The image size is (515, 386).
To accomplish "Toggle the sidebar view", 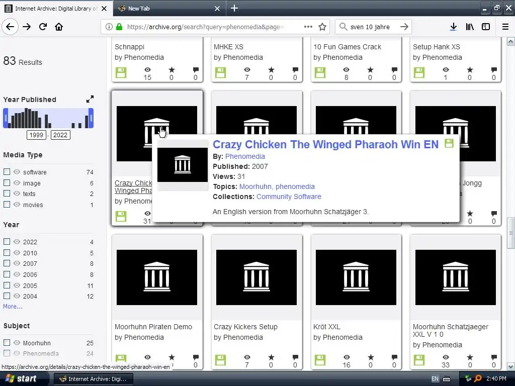I will [486, 27].
